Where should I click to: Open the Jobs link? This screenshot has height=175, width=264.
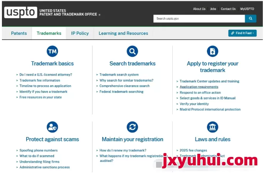[x=213, y=9]
